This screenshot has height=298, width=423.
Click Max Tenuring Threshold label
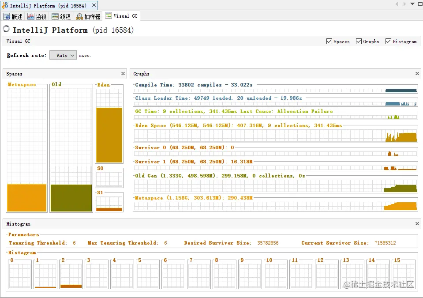(x=123, y=243)
